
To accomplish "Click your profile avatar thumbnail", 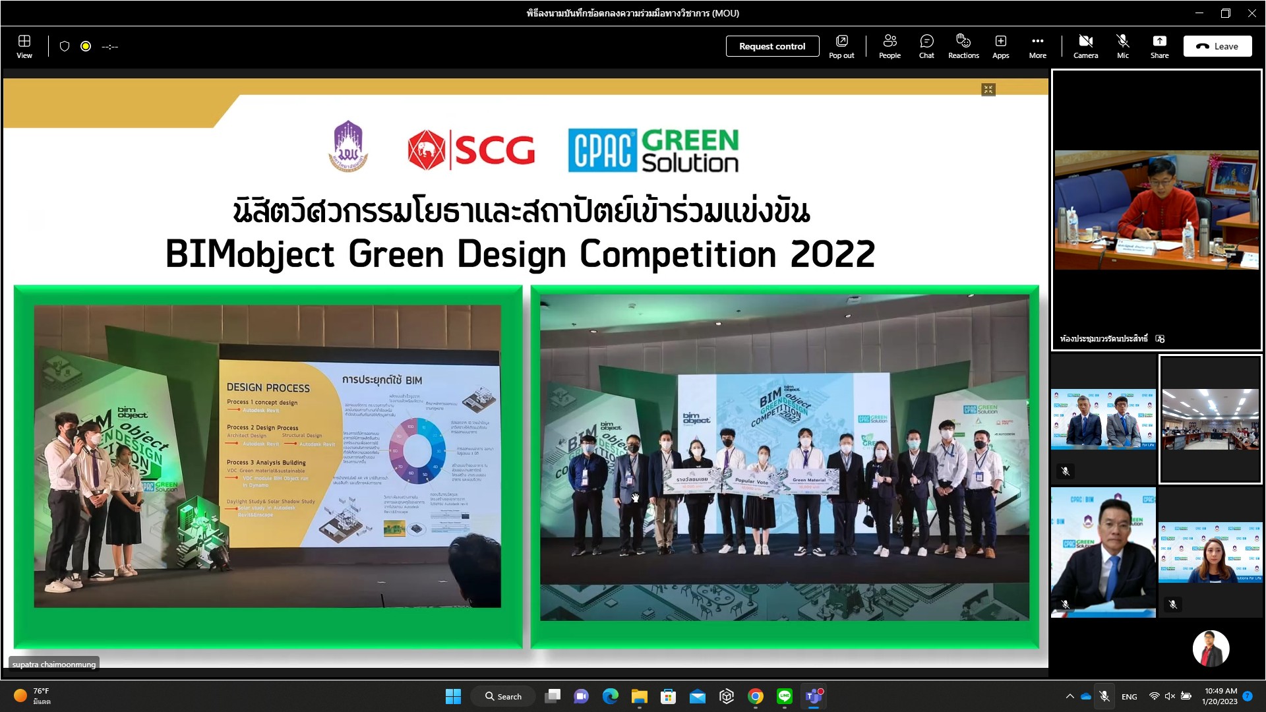I will (1211, 649).
